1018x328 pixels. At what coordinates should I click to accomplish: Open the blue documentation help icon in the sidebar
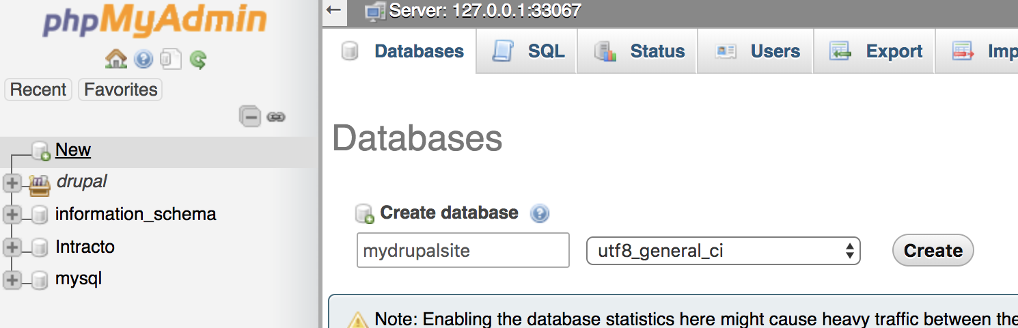(x=143, y=59)
